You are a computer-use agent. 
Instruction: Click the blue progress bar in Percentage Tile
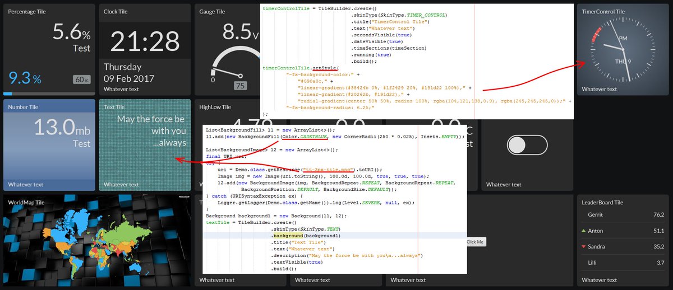(x=7, y=93)
